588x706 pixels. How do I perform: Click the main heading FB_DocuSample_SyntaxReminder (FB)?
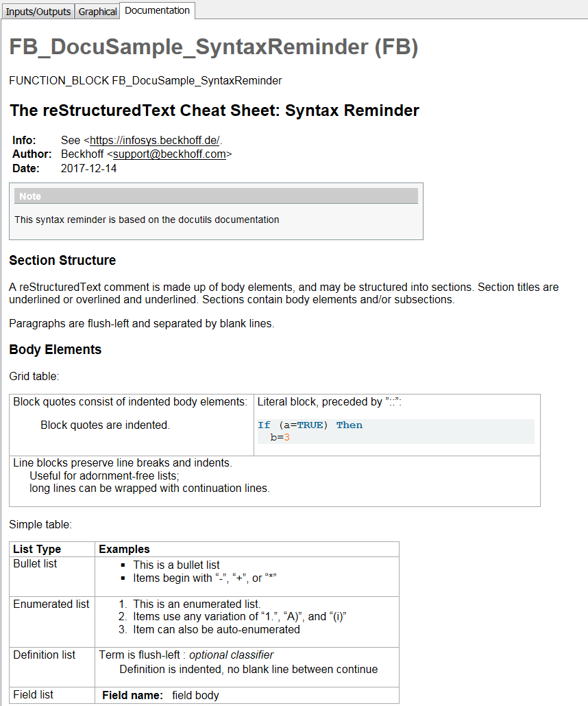tap(214, 47)
